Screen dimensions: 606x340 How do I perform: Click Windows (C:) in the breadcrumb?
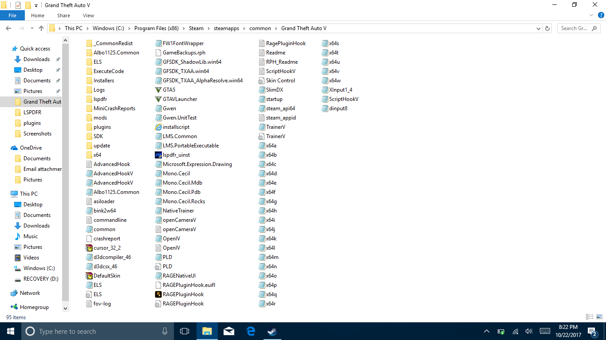click(x=108, y=28)
